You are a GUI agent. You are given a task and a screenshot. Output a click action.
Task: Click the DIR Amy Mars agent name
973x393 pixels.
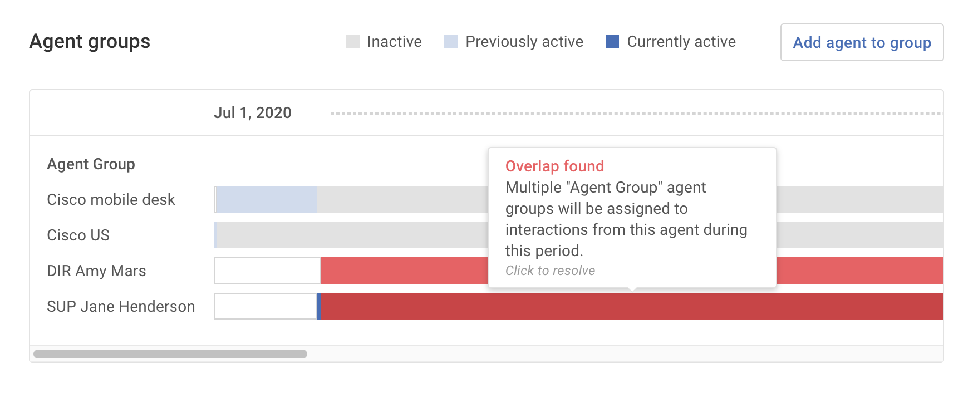click(x=97, y=271)
